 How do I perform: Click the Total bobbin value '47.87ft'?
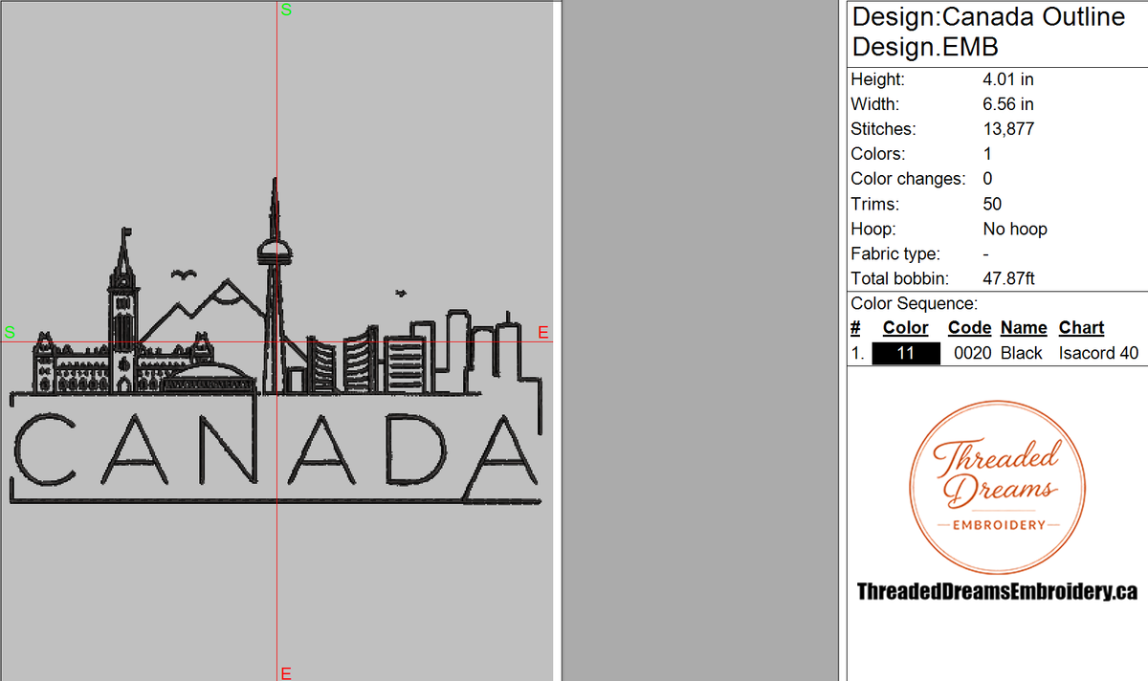pyautogui.click(x=1009, y=279)
